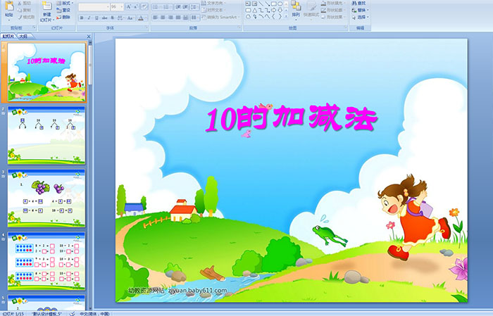Image resolution: width=493 pixels, height=316 pixels.
Task: Toggle Bold formatting
Action: click(x=82, y=18)
